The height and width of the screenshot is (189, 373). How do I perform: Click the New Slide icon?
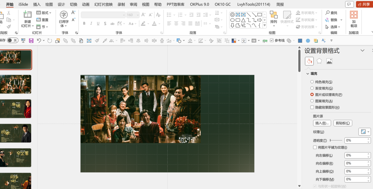pyautogui.click(x=27, y=15)
